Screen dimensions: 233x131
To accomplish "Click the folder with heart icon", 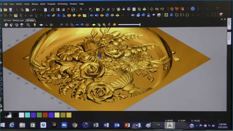I will pyautogui.click(x=16, y=15).
